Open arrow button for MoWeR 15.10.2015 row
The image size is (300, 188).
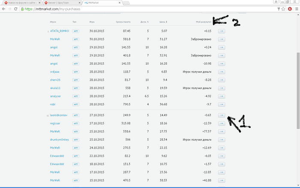pyautogui.click(x=222, y=180)
